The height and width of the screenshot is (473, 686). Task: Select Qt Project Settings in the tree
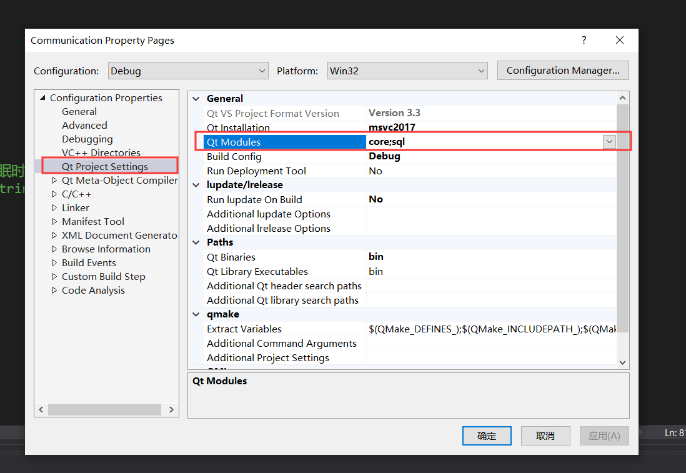(105, 167)
